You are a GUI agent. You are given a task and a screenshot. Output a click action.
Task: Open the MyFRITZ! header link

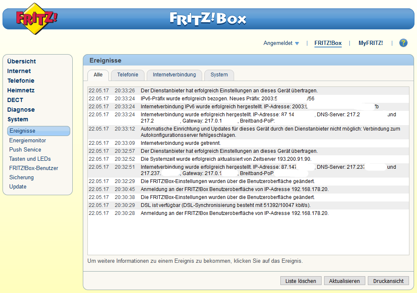tap(370, 43)
